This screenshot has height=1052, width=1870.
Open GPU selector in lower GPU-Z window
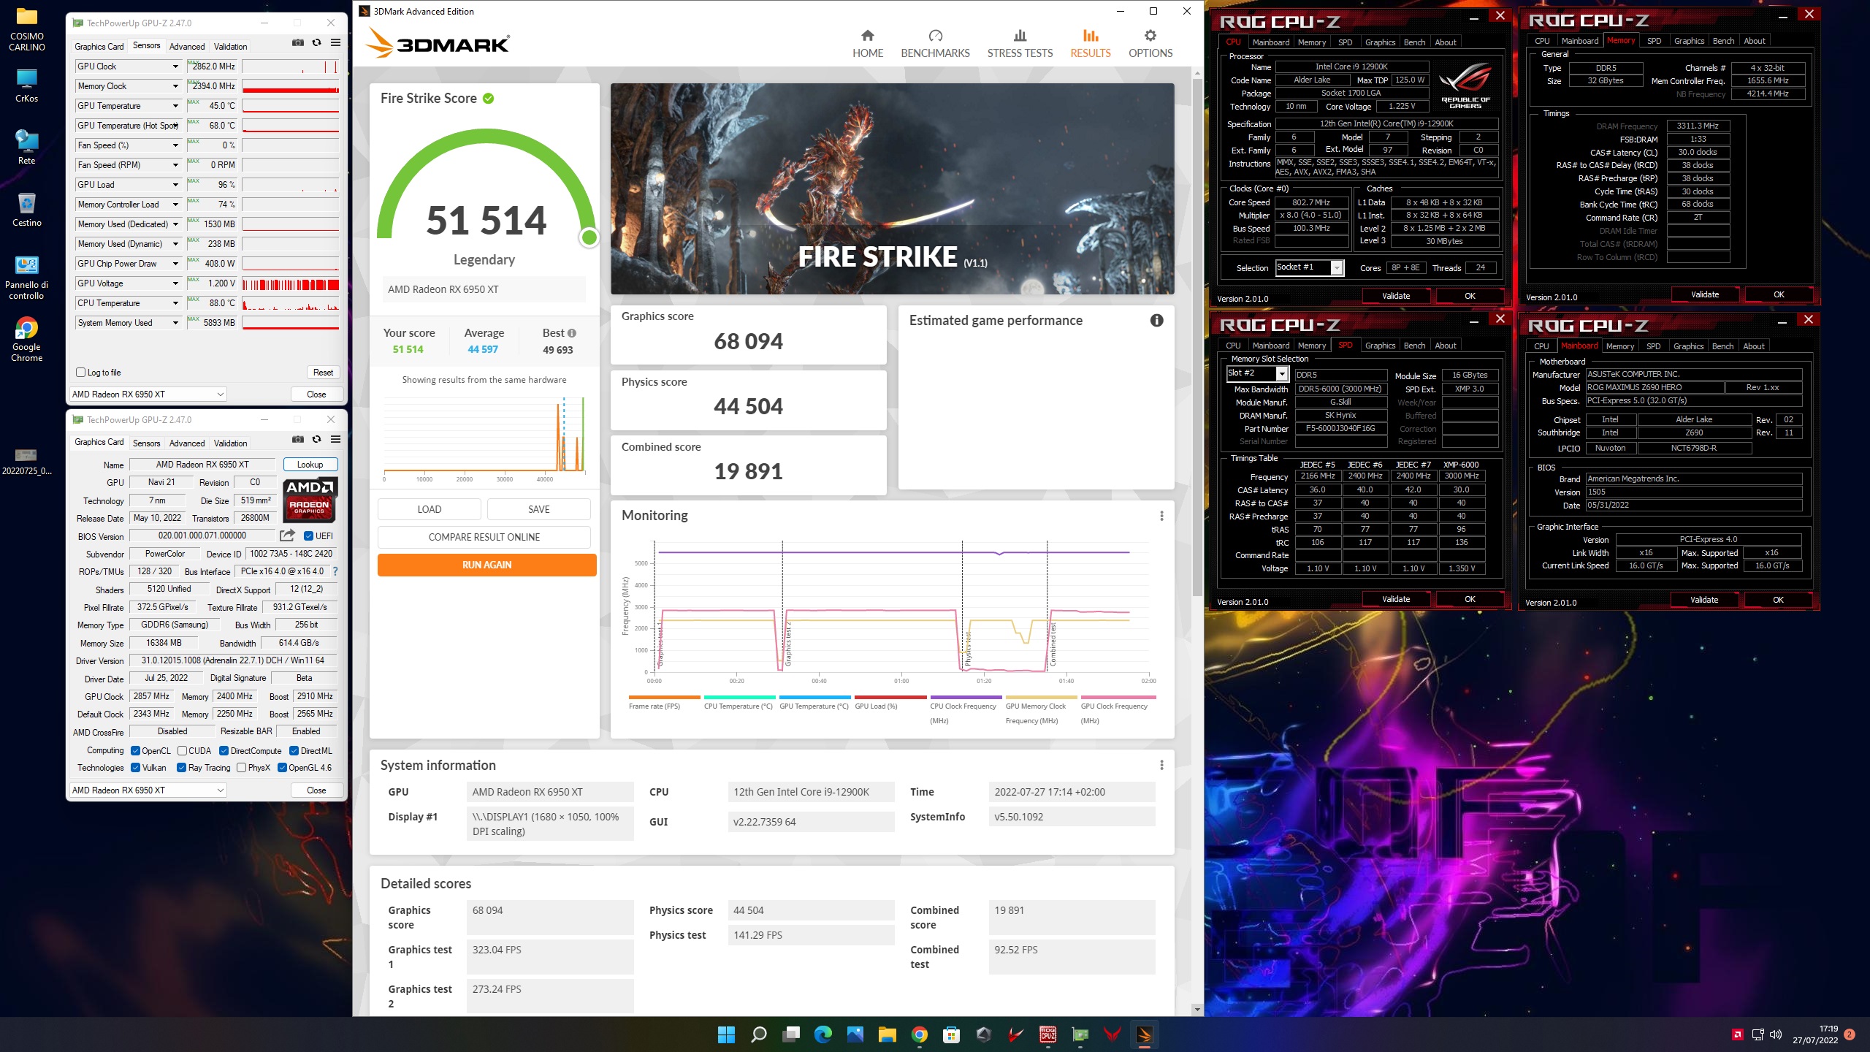pos(148,790)
